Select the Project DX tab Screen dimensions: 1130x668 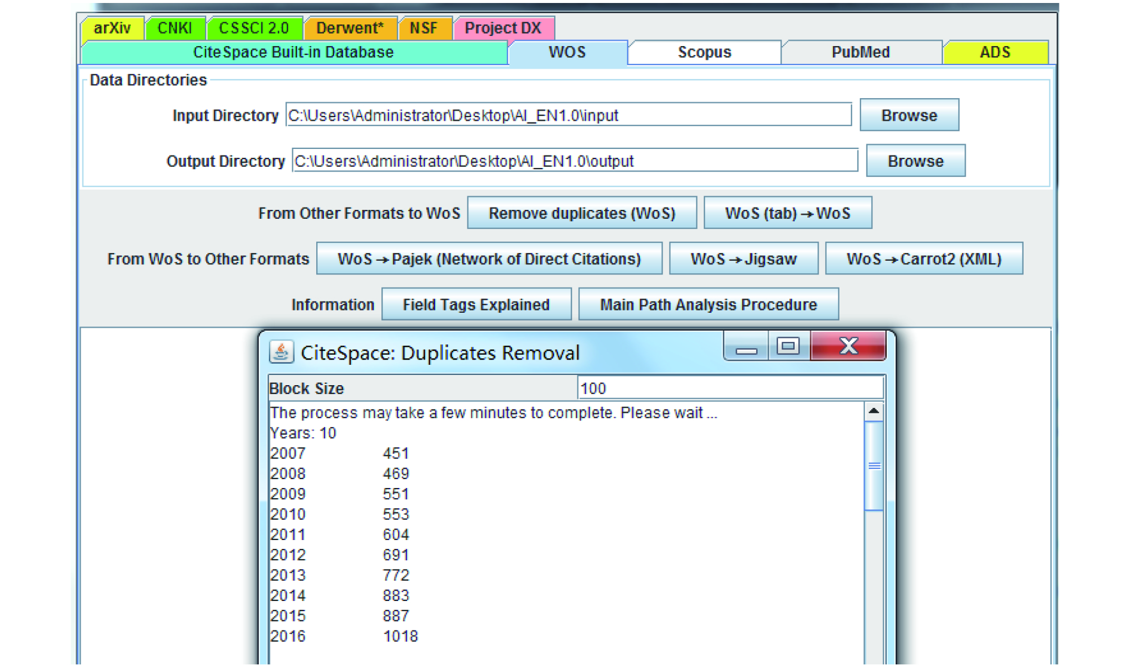click(x=503, y=28)
